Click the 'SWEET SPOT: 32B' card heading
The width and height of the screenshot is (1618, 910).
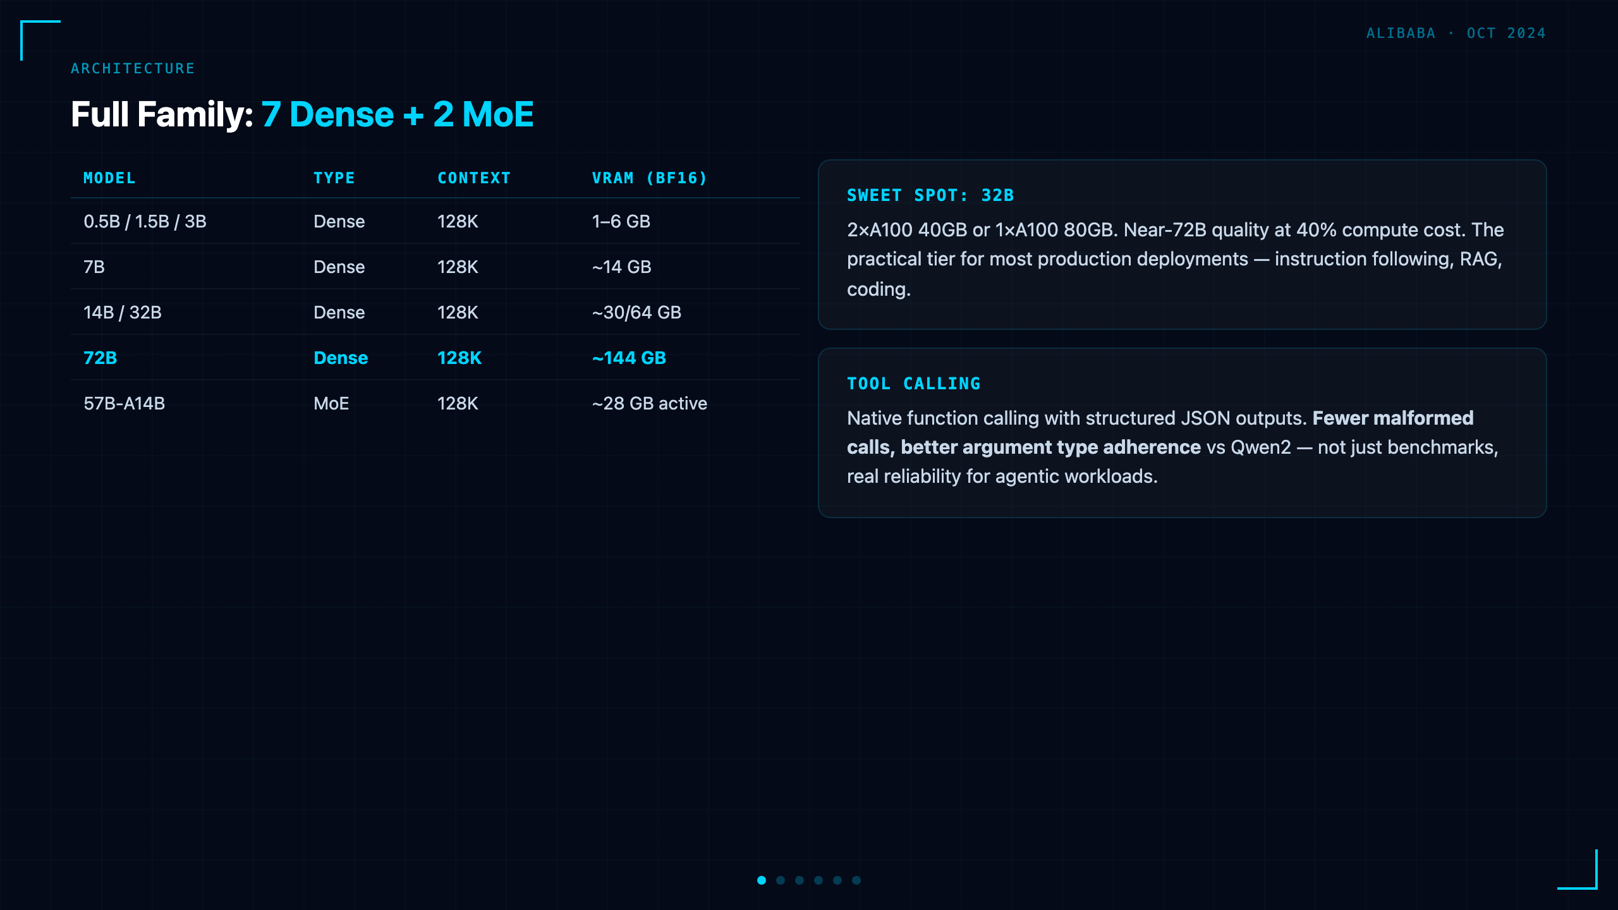tap(930, 195)
